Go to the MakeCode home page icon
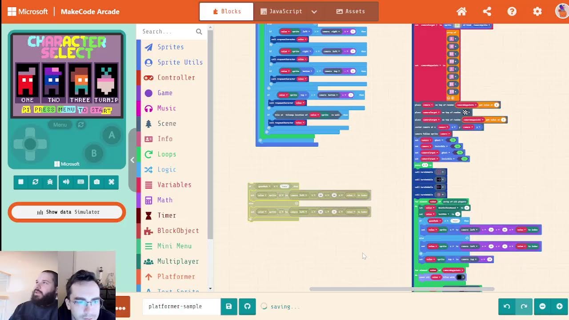 point(461,12)
